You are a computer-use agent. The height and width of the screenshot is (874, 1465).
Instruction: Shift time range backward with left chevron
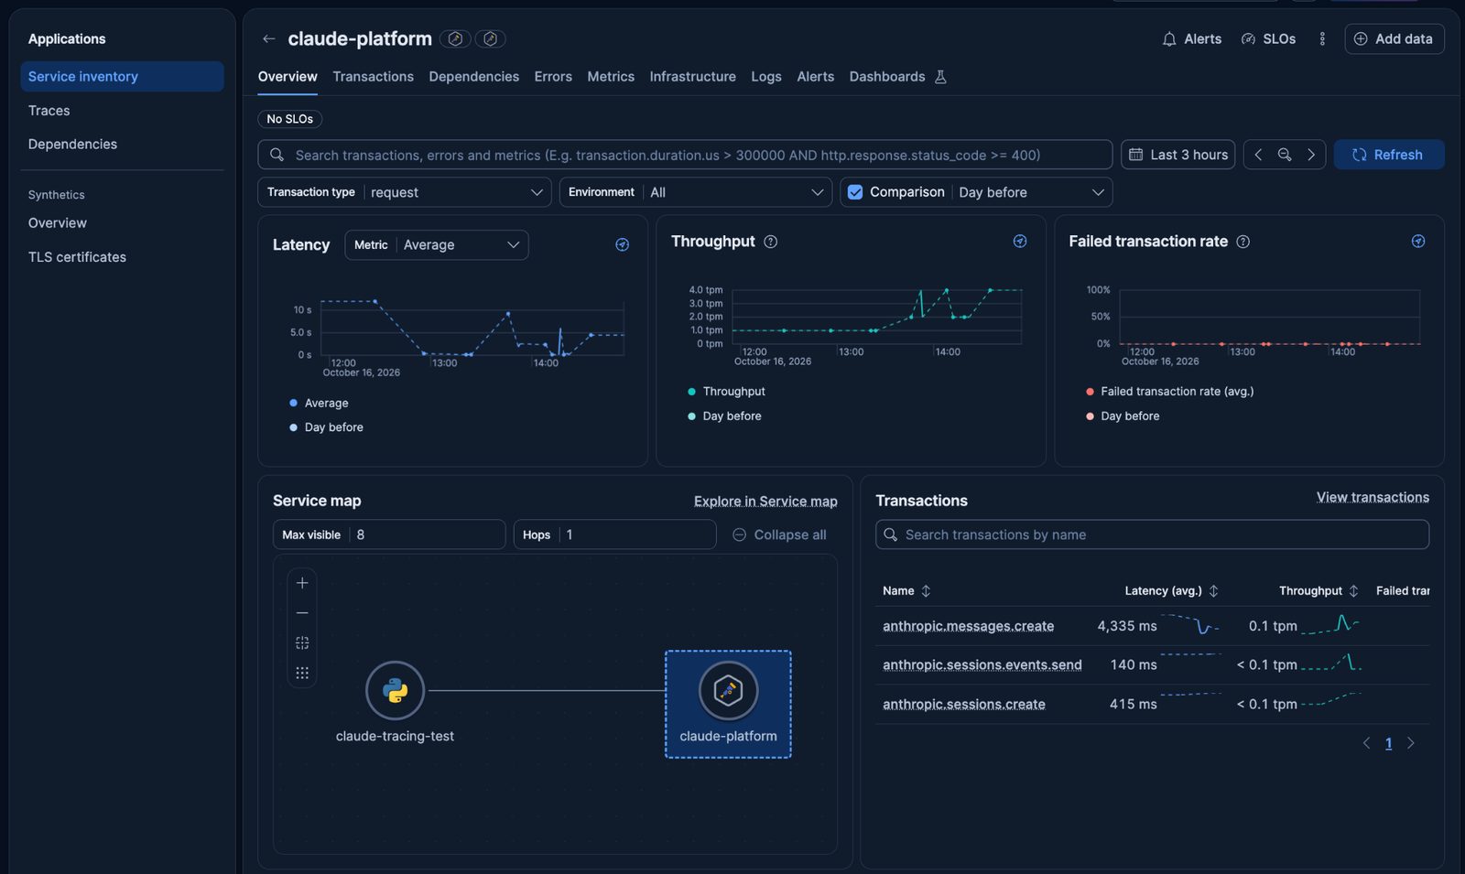(1258, 155)
